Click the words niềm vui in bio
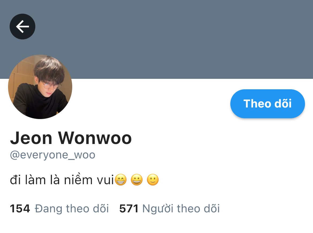The height and width of the screenshot is (233, 313). point(89,179)
